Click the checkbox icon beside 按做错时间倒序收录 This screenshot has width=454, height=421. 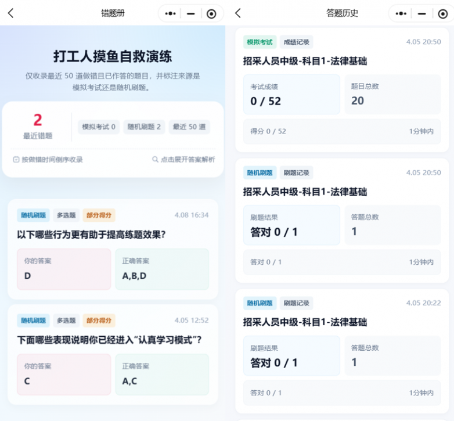(16, 160)
